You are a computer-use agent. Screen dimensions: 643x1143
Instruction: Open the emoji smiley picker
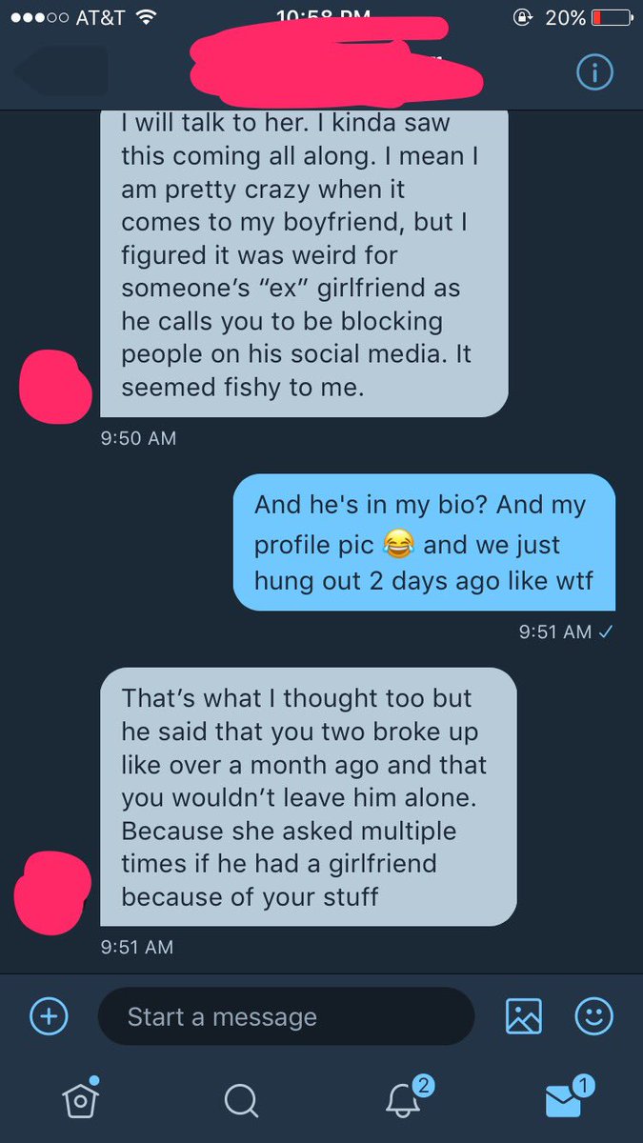point(593,1016)
